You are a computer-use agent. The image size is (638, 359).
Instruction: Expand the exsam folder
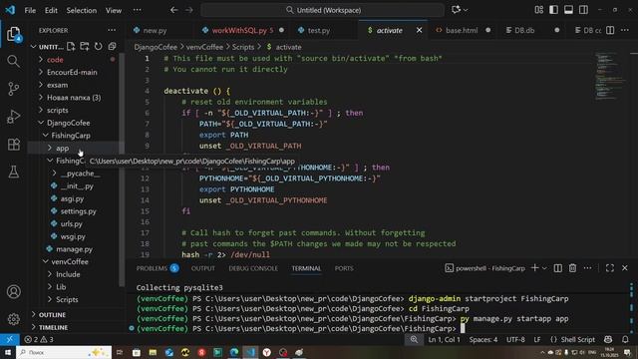[58, 85]
